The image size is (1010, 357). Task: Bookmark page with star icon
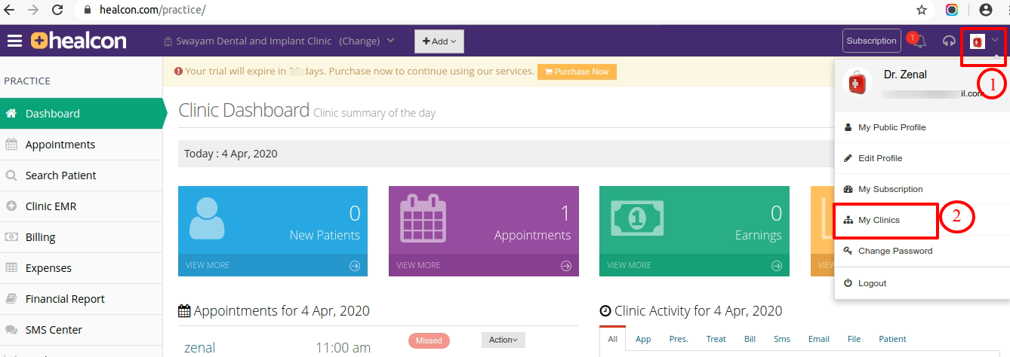(x=922, y=11)
